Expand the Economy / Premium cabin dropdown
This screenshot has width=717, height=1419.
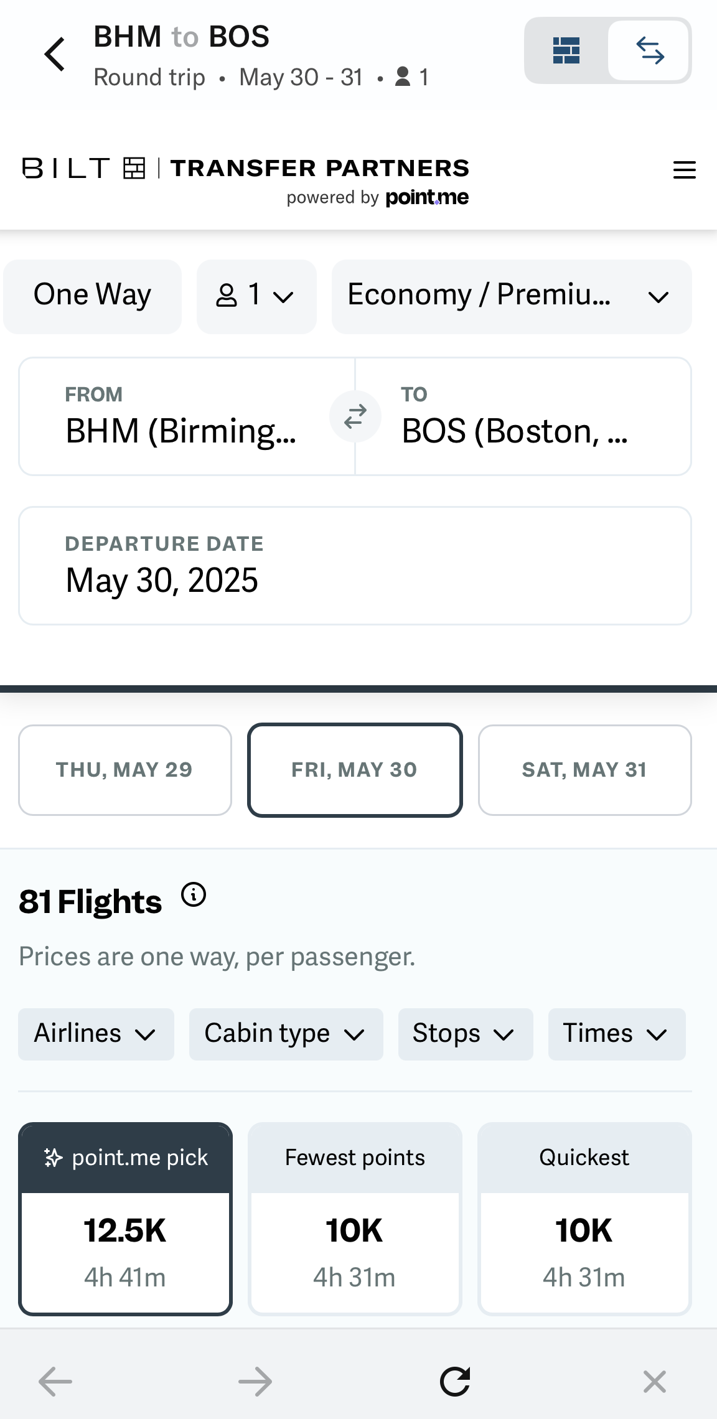[x=512, y=296]
